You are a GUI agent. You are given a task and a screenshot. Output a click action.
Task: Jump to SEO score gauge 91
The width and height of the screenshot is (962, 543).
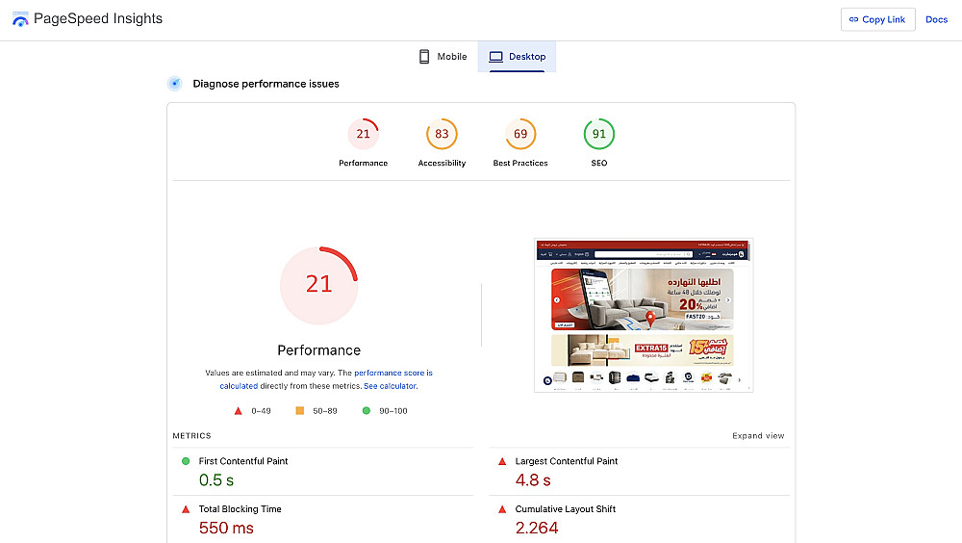598,134
